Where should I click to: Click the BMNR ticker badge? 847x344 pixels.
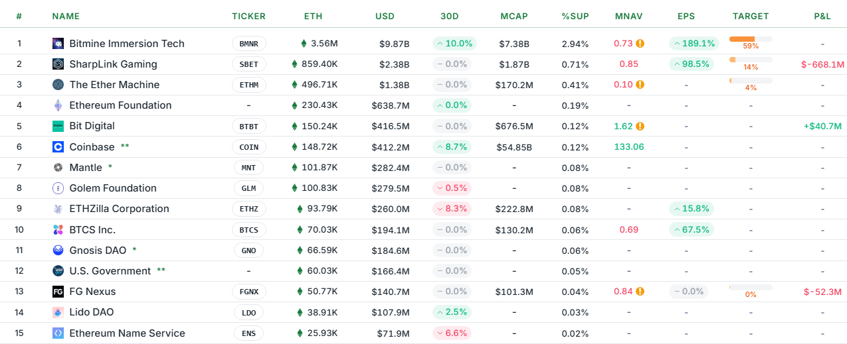248,44
